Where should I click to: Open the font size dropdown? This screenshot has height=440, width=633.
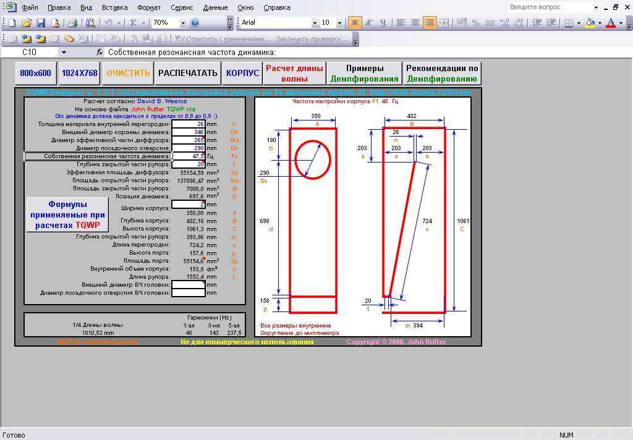coord(341,23)
